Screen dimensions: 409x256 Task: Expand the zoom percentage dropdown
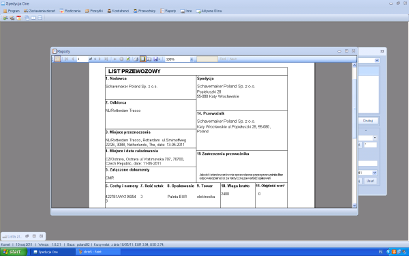(x=192, y=59)
